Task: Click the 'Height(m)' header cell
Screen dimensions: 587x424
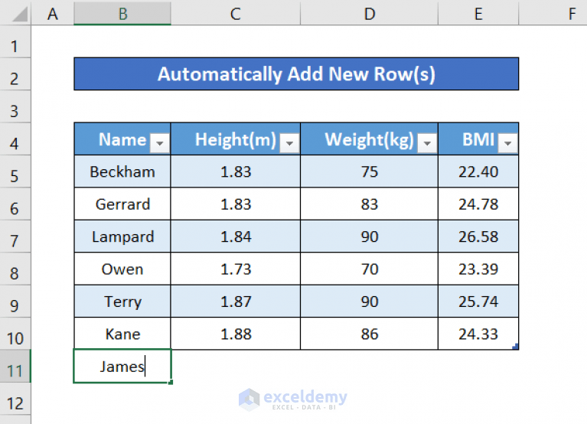Action: 236,139
